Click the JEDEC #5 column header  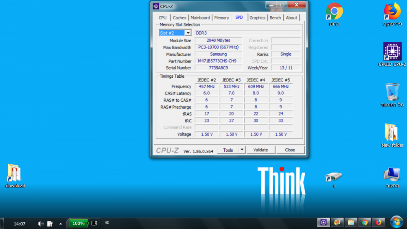click(280, 80)
